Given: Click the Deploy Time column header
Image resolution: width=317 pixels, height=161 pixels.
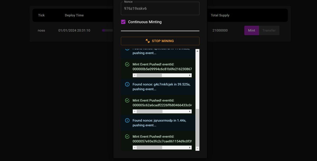Looking at the screenshot, I should point(74,15).
